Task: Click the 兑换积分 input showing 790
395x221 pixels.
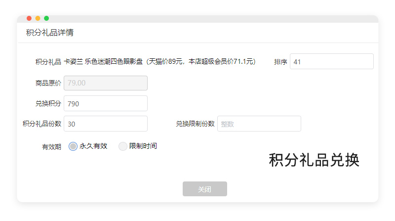Action: point(106,103)
